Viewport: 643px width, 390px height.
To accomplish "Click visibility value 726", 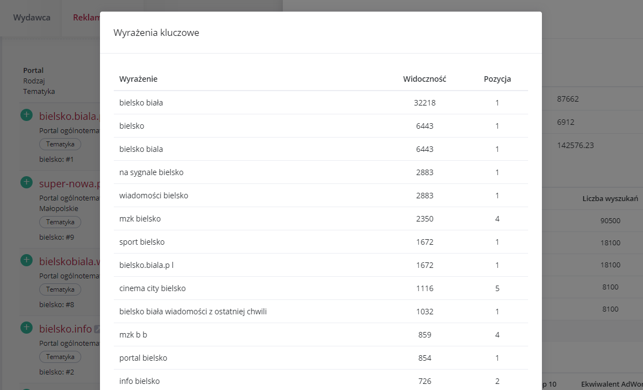I will click(x=424, y=381).
